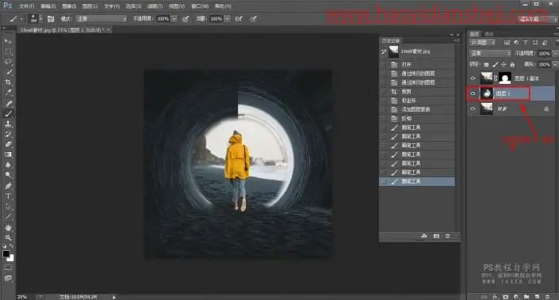
Task: Select the Healing Brush tool
Action: 8,104
